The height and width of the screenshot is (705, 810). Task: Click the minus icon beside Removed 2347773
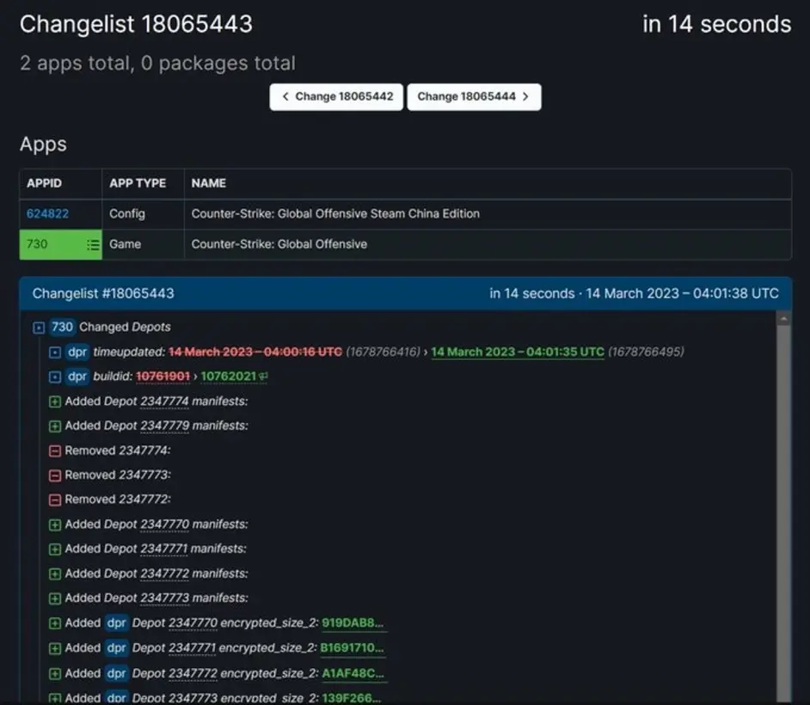coord(55,475)
